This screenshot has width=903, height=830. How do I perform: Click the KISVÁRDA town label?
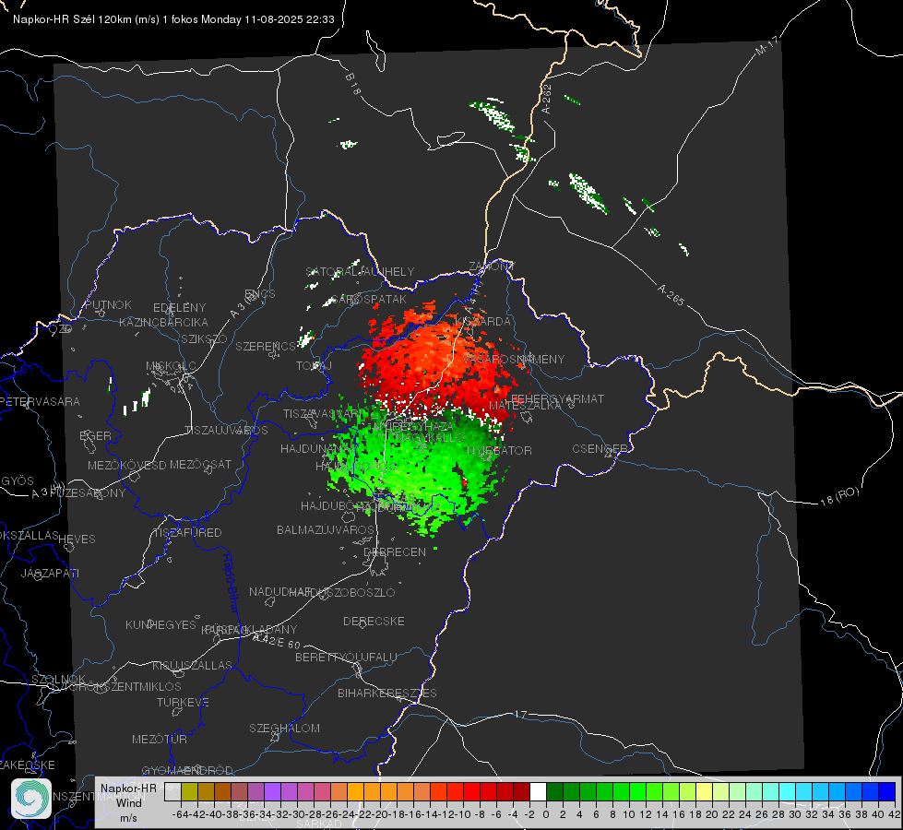tap(482, 321)
